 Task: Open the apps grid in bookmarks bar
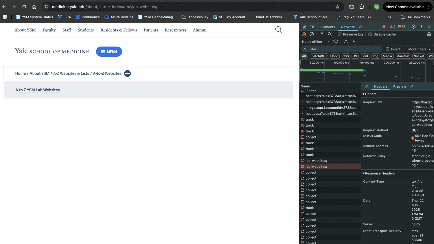coord(5,17)
